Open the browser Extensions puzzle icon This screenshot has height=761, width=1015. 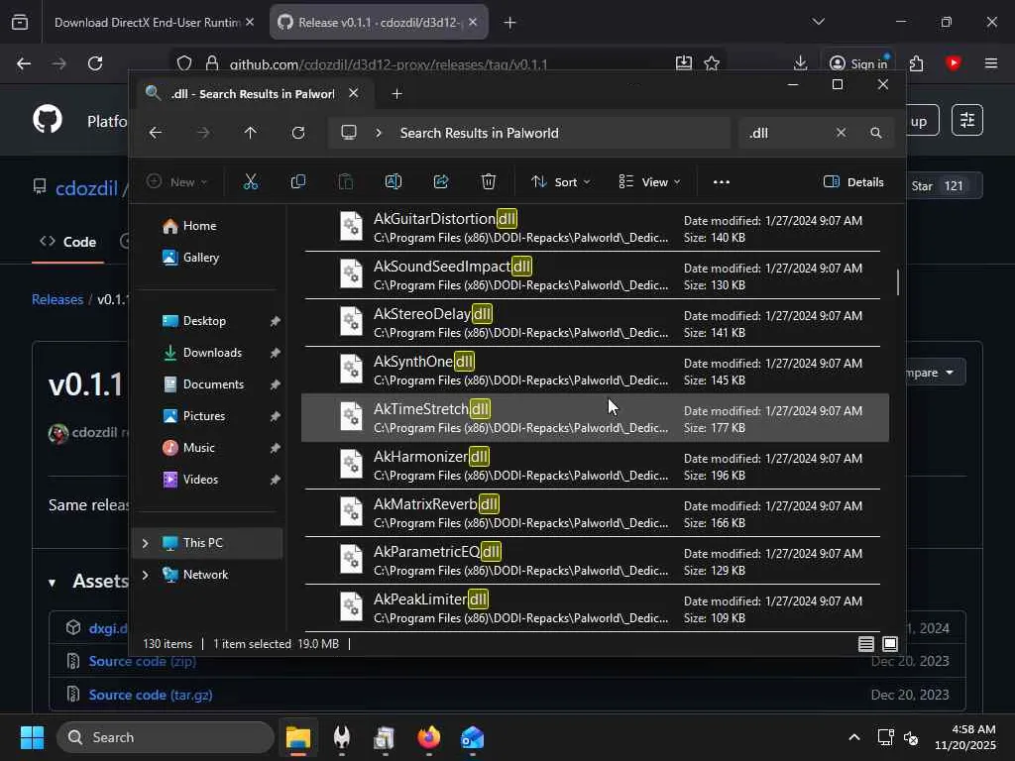917,63
